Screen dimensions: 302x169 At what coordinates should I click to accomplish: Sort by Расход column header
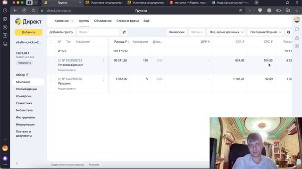pos(121,42)
